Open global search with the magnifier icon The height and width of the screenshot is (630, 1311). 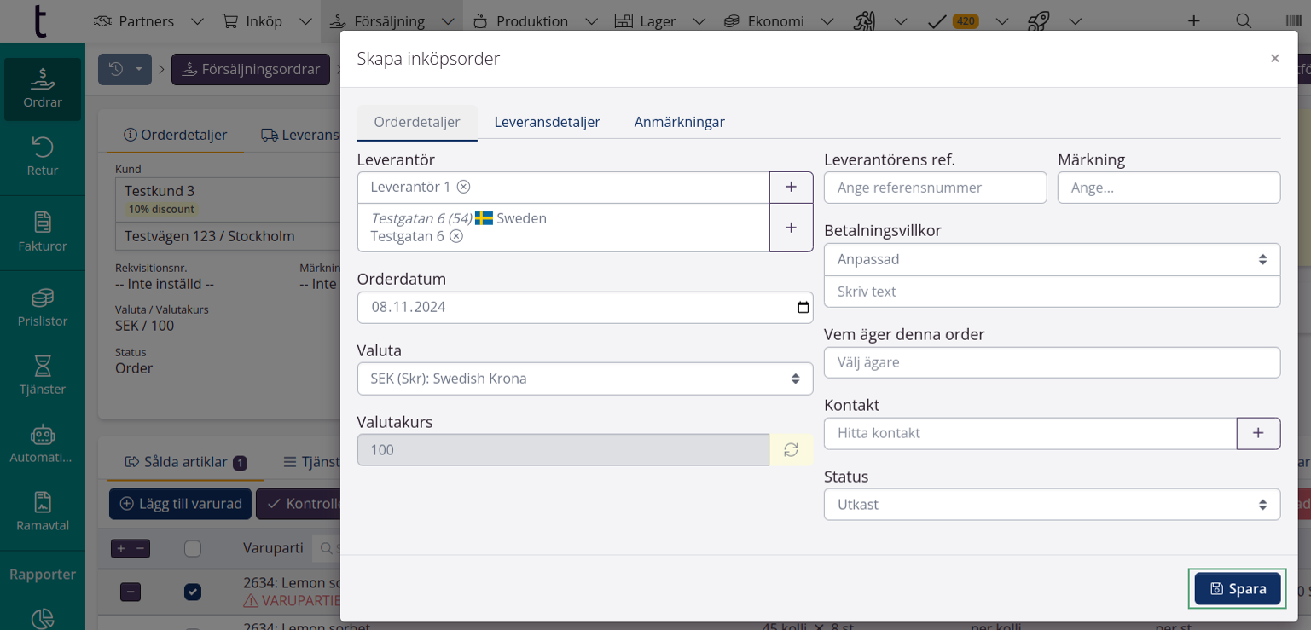[x=1244, y=20]
